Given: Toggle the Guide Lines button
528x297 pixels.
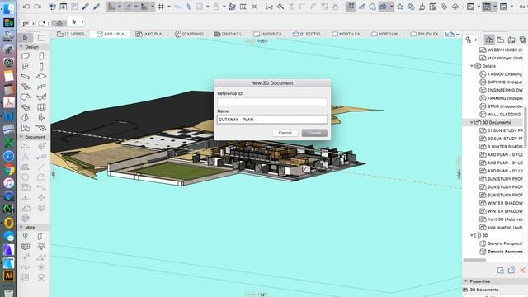Looking at the screenshot, I should [x=111, y=7].
